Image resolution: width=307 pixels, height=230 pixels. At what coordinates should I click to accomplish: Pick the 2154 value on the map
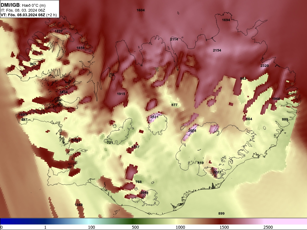(x=217, y=51)
